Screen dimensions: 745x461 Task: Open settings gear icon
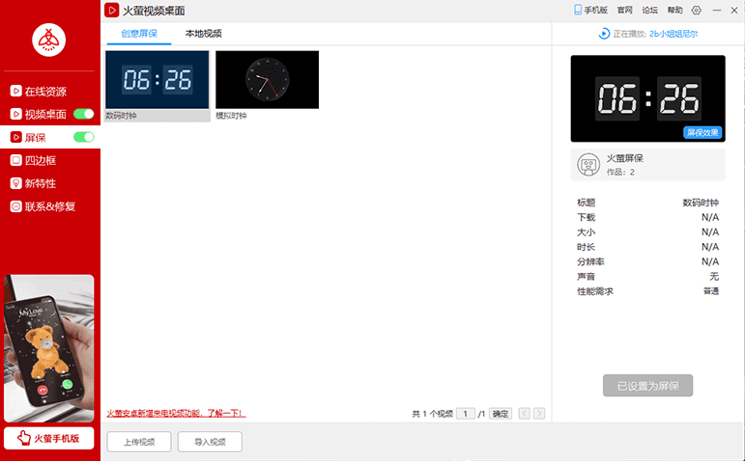696,10
